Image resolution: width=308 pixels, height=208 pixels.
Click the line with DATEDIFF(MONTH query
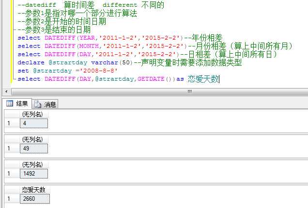(x=155, y=46)
